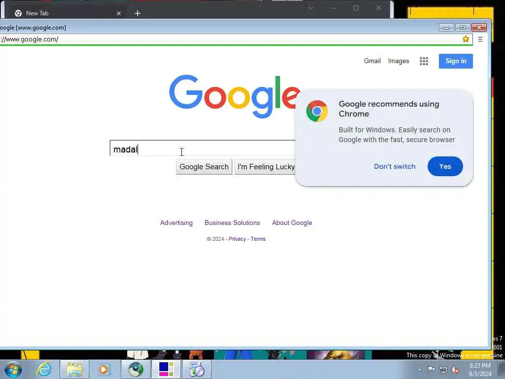The height and width of the screenshot is (379, 505).
Task: Launch Internet Explorer from the taskbar
Action: click(44, 369)
